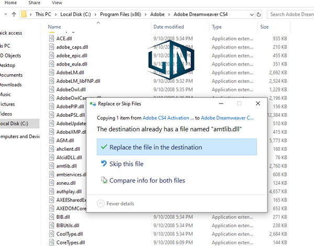Navigate to Adobe breadcrumb
This screenshot has width=314, height=246.
[x=158, y=15]
